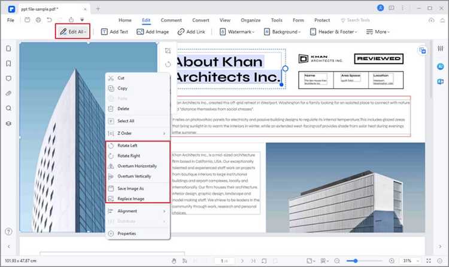449x267 pixels.
Task: Click the search magnifier icon in sidebar
Action: (x=8, y=108)
